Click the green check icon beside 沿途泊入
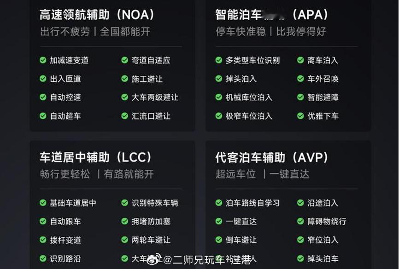This screenshot has width=399, height=269. [x=300, y=203]
